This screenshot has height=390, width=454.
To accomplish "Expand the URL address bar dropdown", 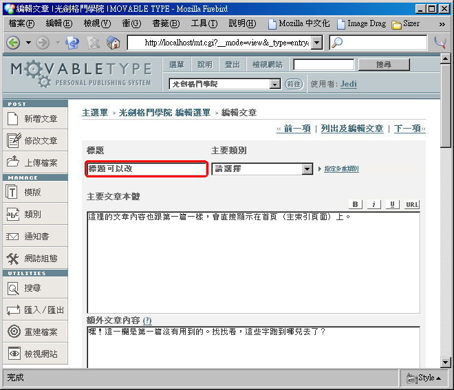I will 317,43.
